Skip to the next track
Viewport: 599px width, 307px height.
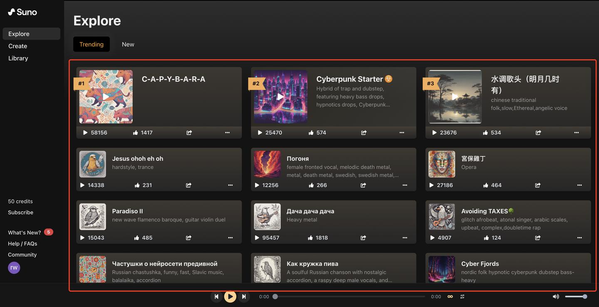click(244, 297)
